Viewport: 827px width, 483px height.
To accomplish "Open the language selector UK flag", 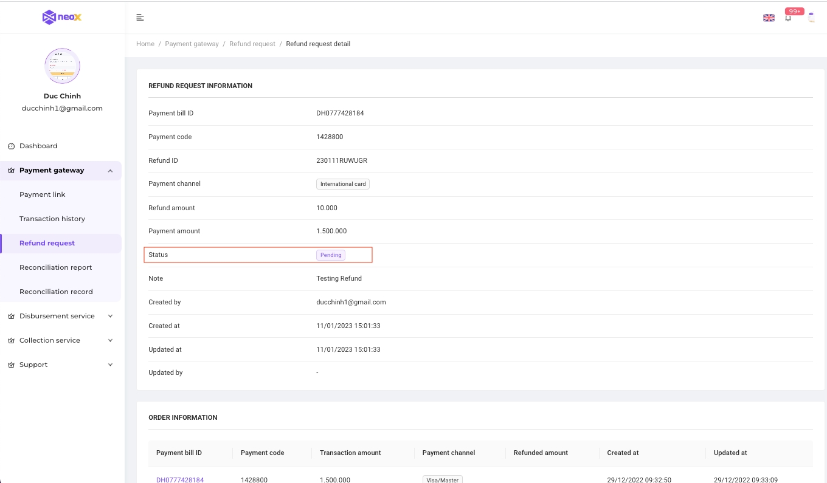I will click(x=769, y=18).
